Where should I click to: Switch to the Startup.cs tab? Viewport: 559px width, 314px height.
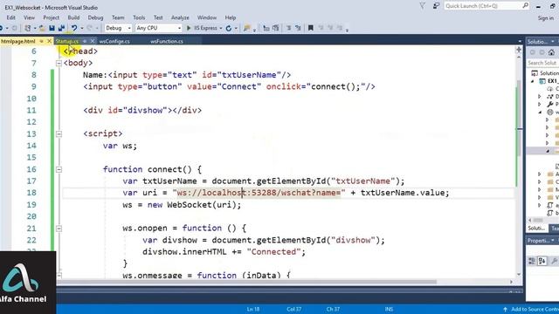coord(67,41)
